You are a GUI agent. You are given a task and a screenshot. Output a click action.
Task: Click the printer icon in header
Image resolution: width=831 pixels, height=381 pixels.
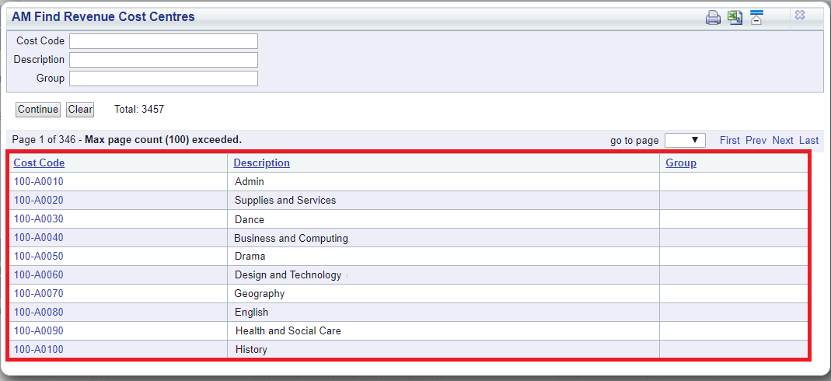[713, 17]
